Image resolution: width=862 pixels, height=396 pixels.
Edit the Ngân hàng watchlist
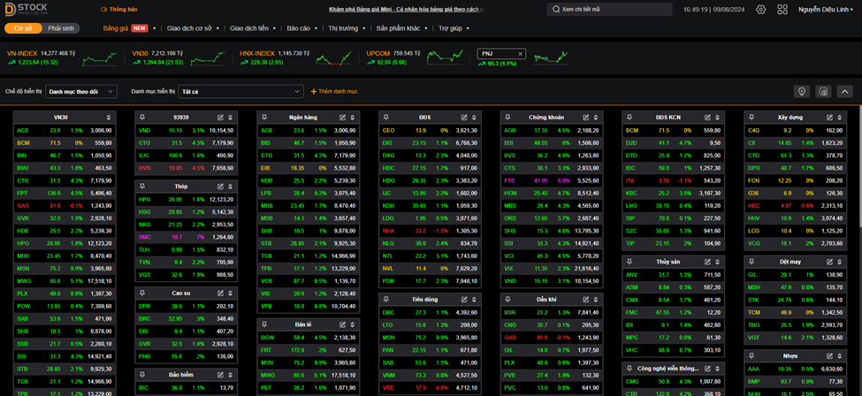click(x=342, y=118)
